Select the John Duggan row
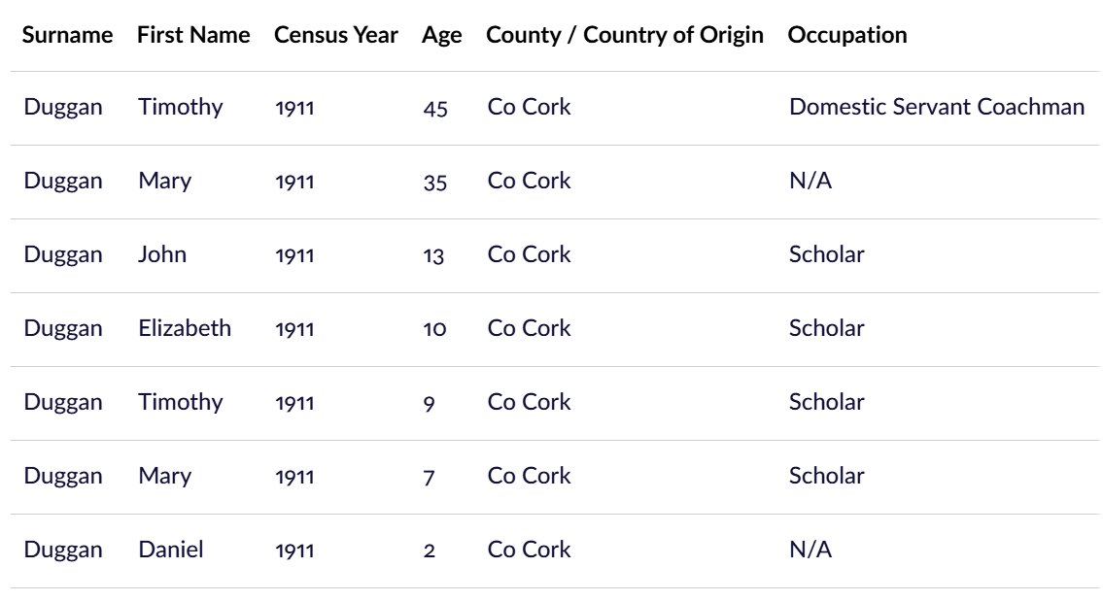The image size is (1103, 601). tap(555, 256)
